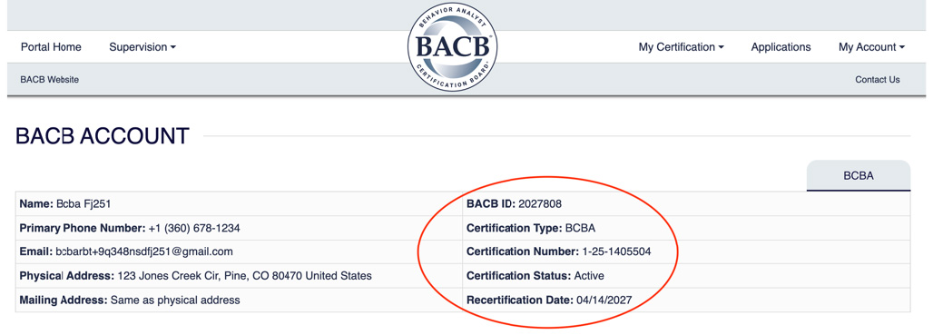
Task: Click the Name field row
Action: point(239,204)
